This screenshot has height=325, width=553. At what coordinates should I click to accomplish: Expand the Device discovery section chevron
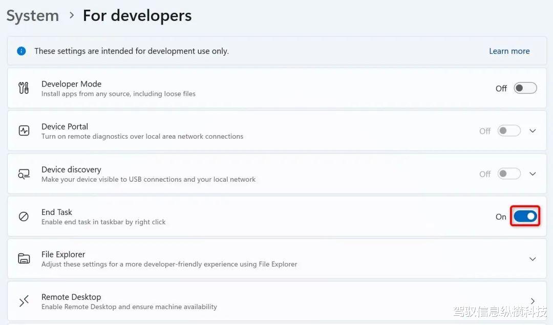click(533, 174)
